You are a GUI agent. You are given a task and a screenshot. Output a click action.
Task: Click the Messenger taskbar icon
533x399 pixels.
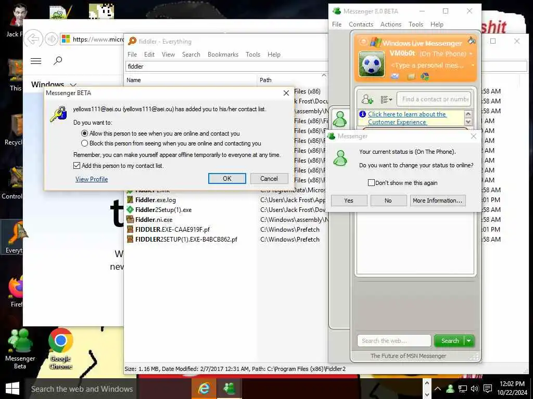coord(230,389)
